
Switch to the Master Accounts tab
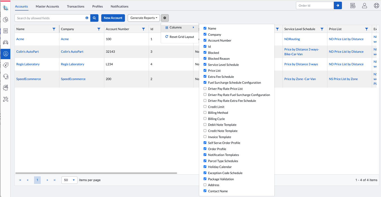(47, 6)
